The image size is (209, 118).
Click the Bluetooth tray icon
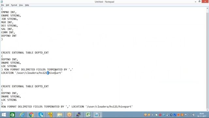[171, 115]
